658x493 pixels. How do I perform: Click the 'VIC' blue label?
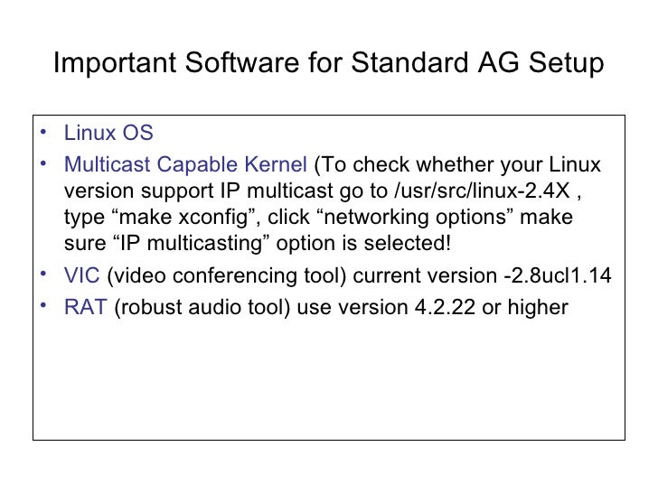(82, 276)
